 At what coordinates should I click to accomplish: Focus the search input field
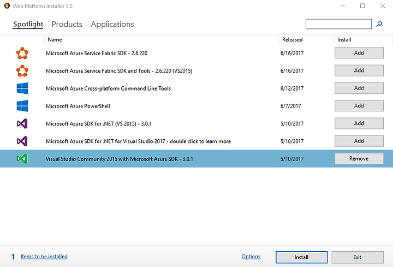click(x=338, y=24)
